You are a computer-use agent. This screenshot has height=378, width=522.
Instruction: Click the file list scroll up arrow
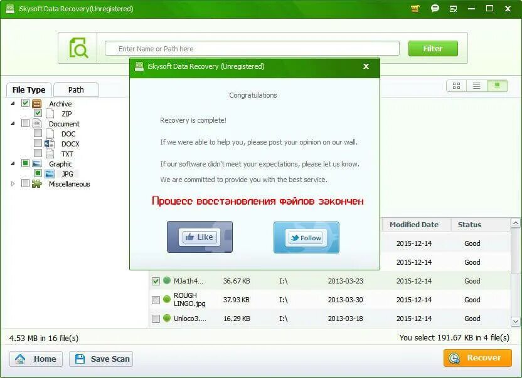click(x=515, y=223)
